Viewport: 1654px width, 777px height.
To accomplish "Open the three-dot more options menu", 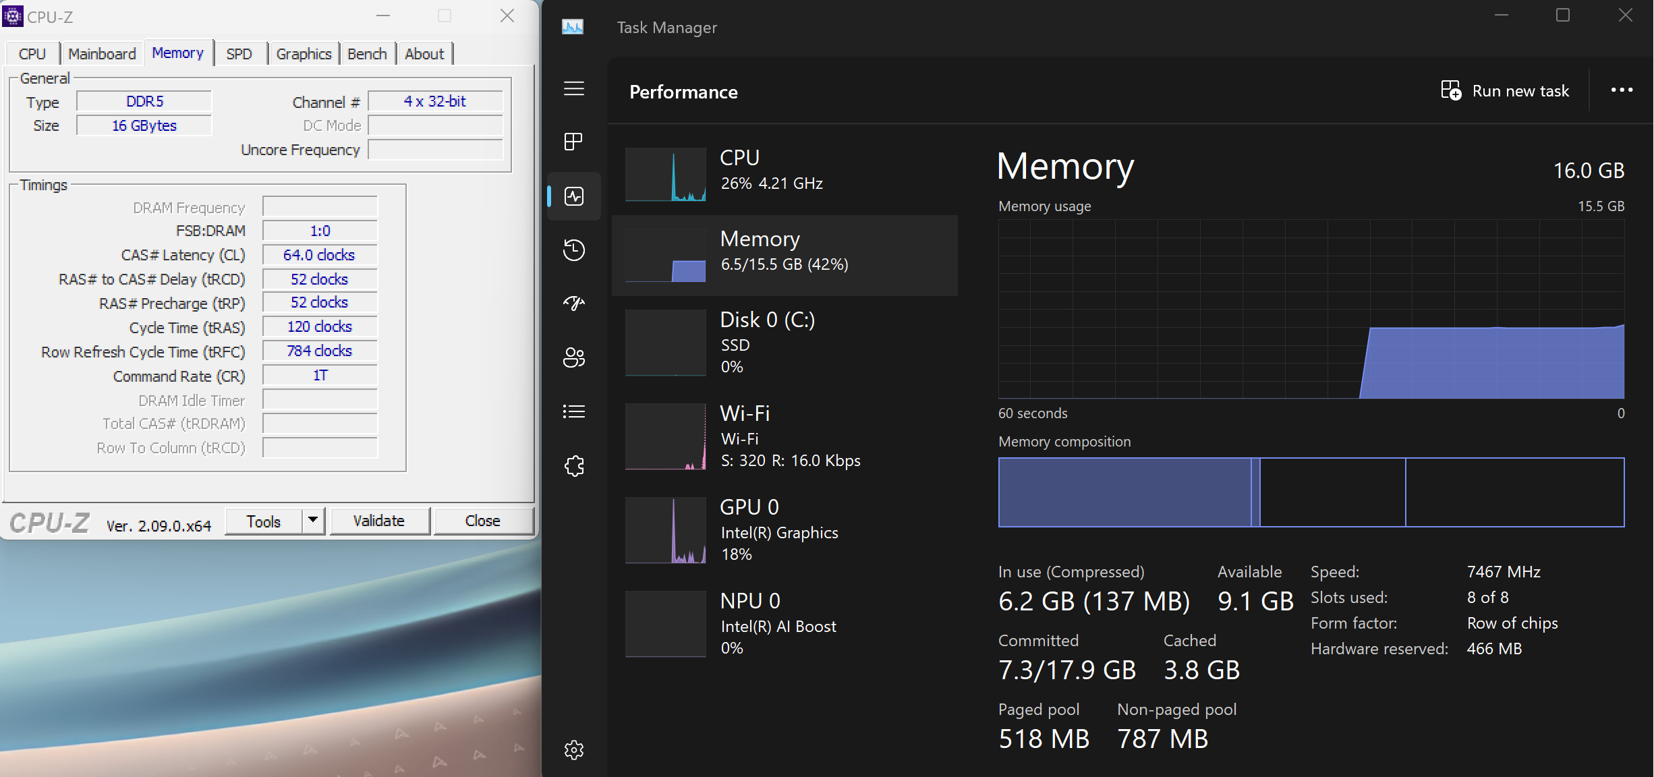I will click(1622, 90).
